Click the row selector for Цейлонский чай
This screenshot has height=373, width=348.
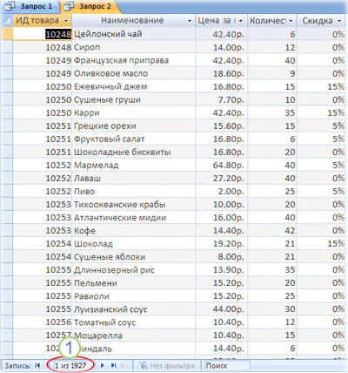(x=7, y=34)
